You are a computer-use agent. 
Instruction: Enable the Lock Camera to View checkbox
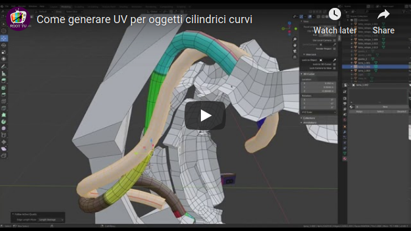(x=334, y=68)
